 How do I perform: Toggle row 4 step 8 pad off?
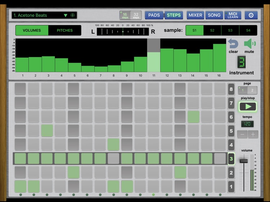113,145
